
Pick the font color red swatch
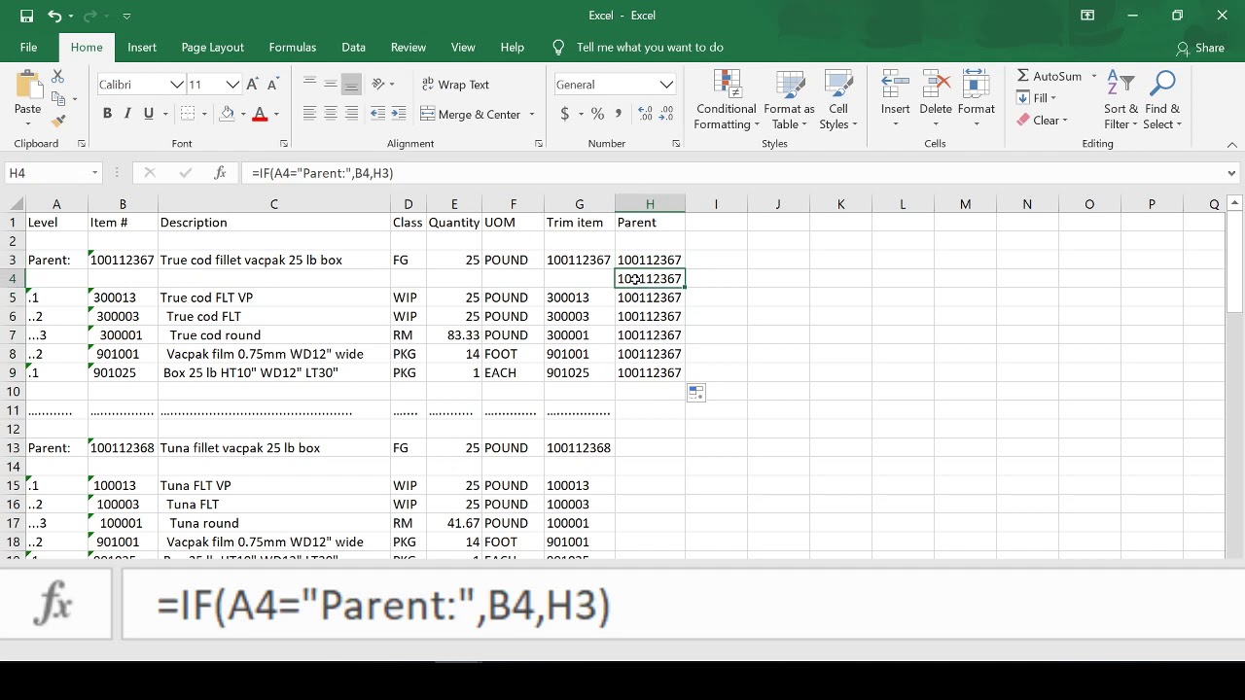pyautogui.click(x=260, y=114)
